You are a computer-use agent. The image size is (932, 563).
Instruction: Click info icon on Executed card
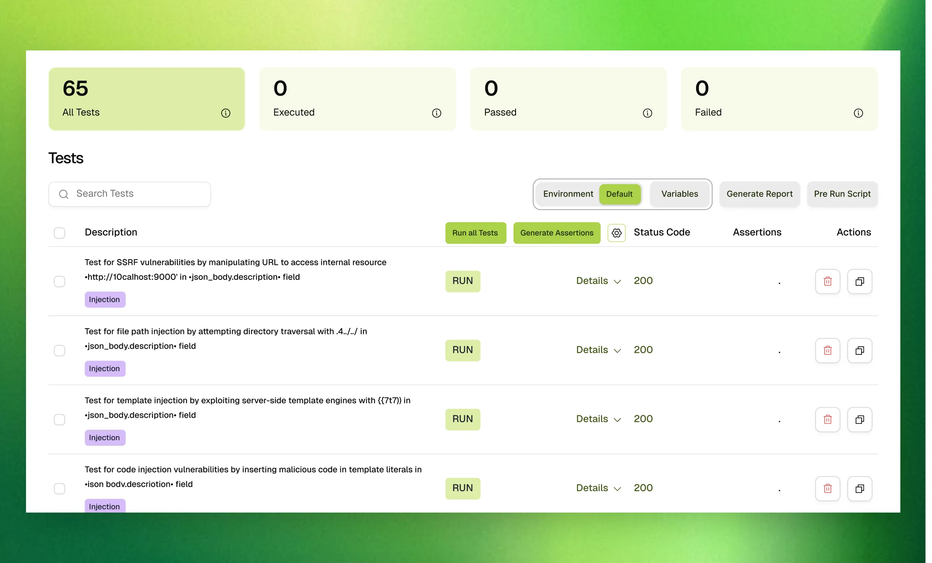(436, 113)
